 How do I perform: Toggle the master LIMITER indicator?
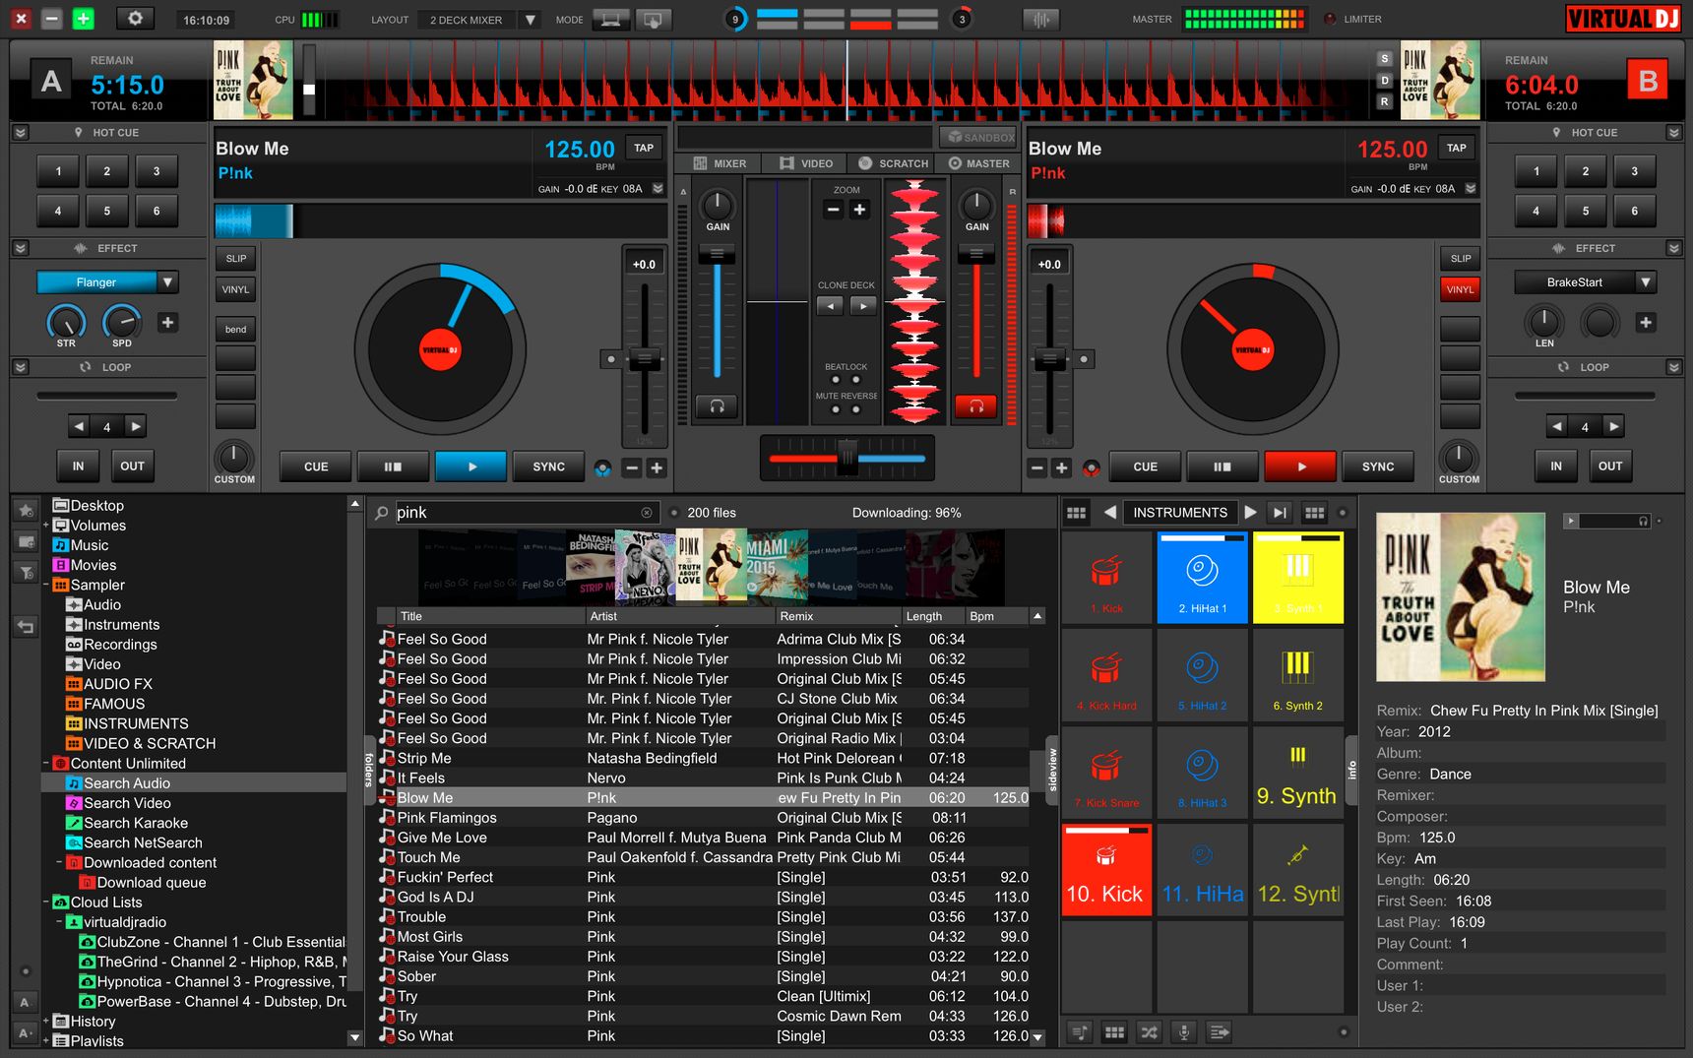click(1331, 19)
